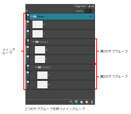Switch to the Stage View tab

click(x=81, y=6)
